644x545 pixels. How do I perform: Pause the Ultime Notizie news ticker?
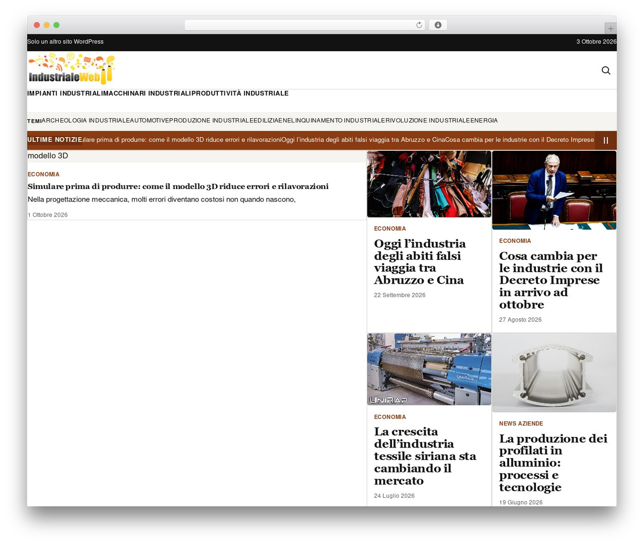(x=606, y=140)
